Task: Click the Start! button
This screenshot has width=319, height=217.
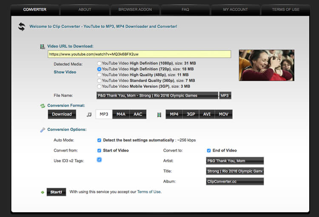Action: (x=56, y=192)
